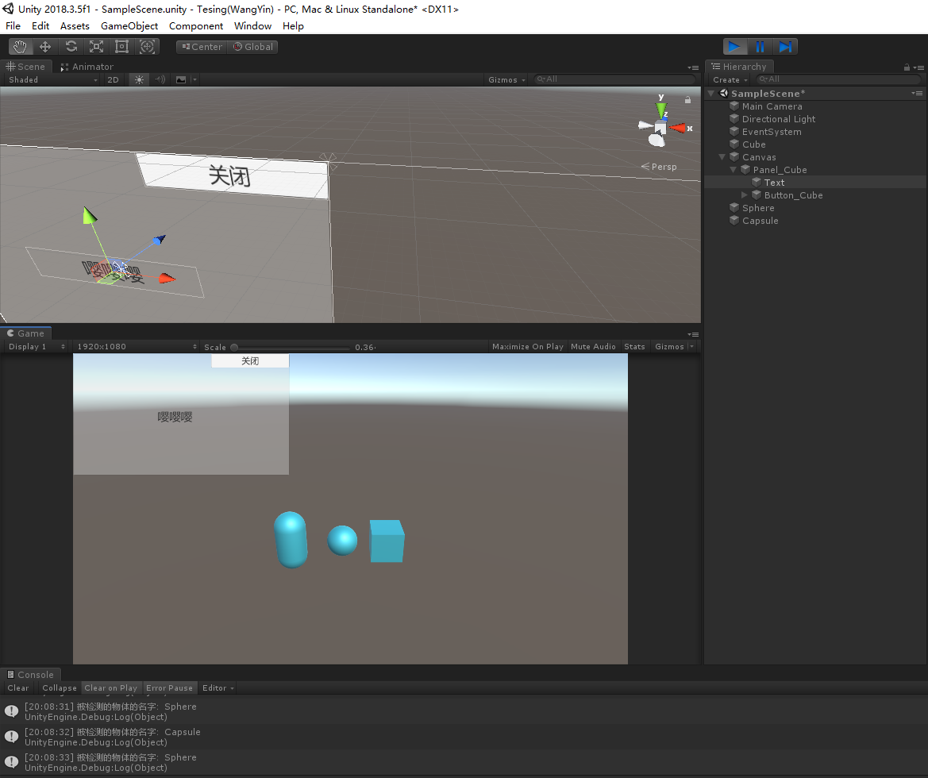928x778 pixels.
Task: Open Display 1 dropdown
Action: [x=37, y=346]
